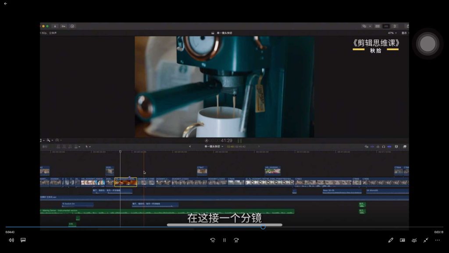Exit full screen mode
Image resolution: width=449 pixels, height=253 pixels.
(x=426, y=240)
